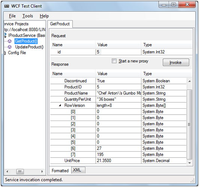Click the IProductService contract icon
The height and width of the screenshot is (187, 199).
pyautogui.click(x=5, y=35)
